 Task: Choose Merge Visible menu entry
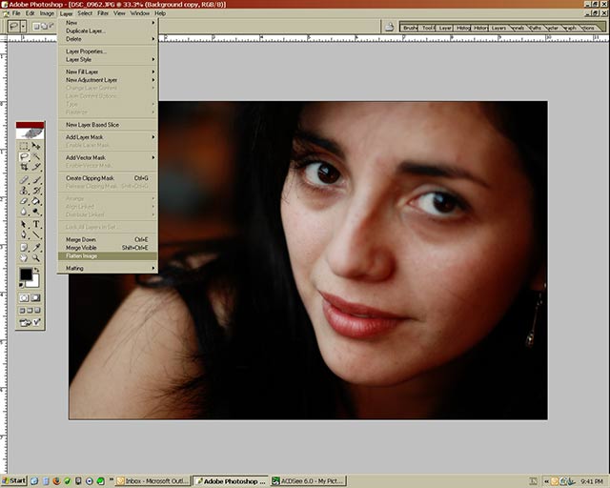point(108,248)
